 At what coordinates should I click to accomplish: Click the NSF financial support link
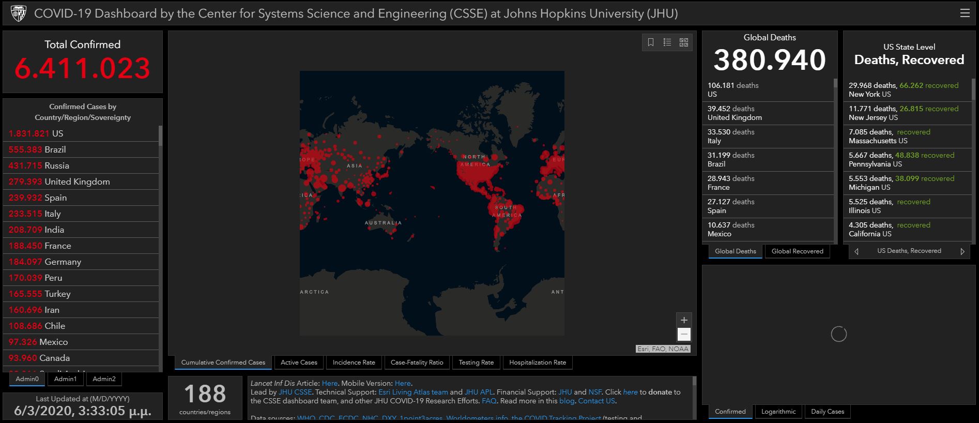click(595, 392)
